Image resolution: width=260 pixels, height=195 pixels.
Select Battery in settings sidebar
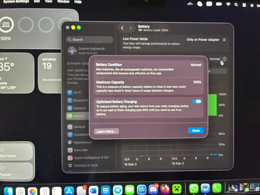(77, 116)
